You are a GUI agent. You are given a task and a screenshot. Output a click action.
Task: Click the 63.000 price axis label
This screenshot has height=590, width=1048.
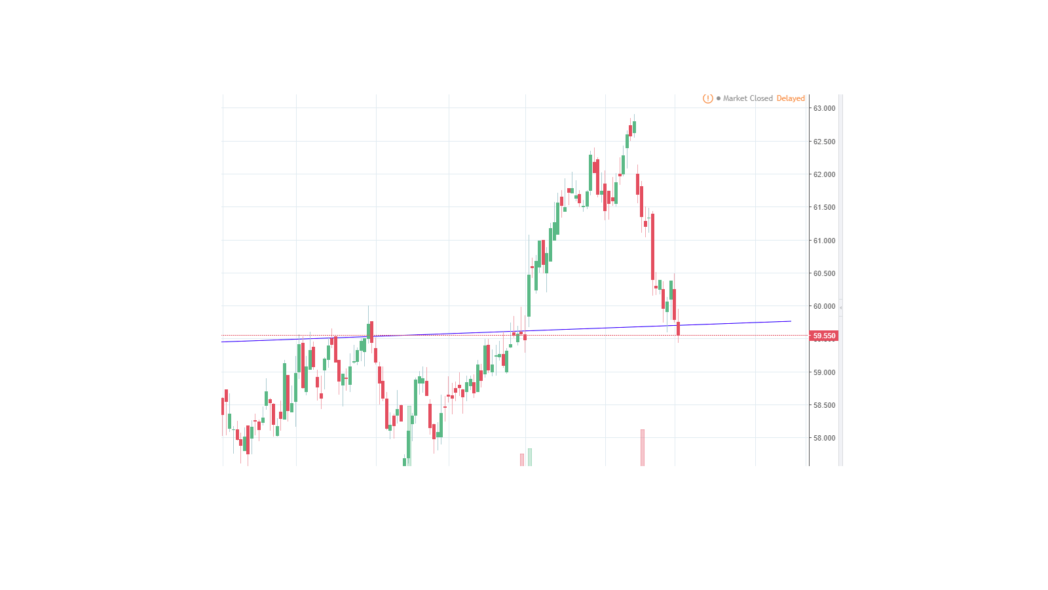824,108
